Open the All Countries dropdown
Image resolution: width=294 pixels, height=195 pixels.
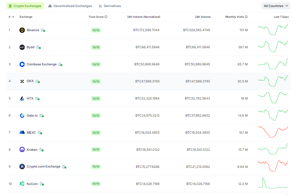click(x=276, y=6)
